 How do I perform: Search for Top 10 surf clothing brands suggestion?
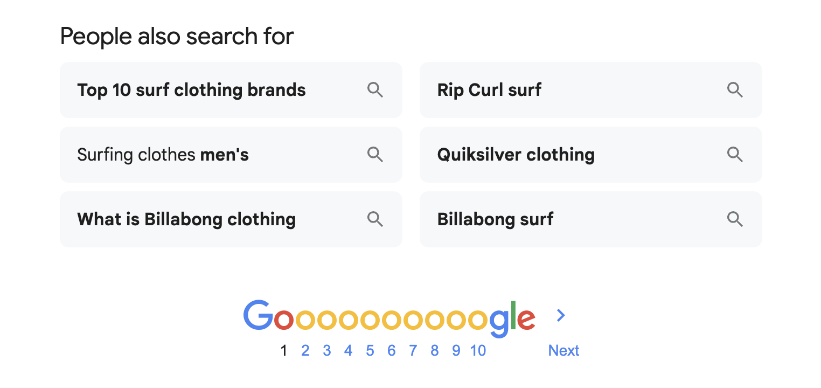(x=191, y=90)
